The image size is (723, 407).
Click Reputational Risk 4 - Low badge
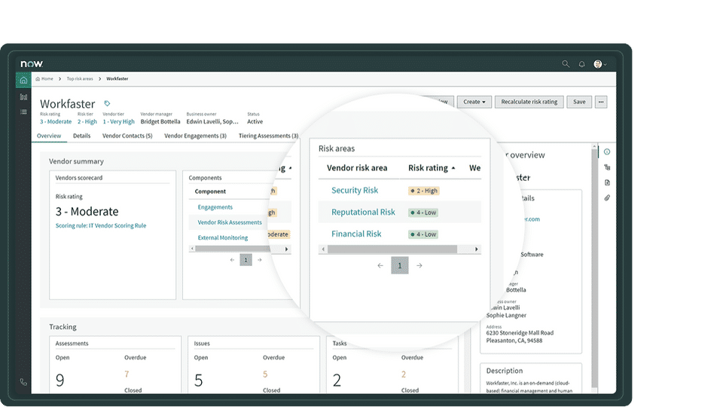[x=423, y=213]
